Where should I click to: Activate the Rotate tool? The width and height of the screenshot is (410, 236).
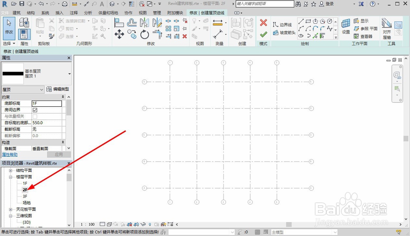144,34
